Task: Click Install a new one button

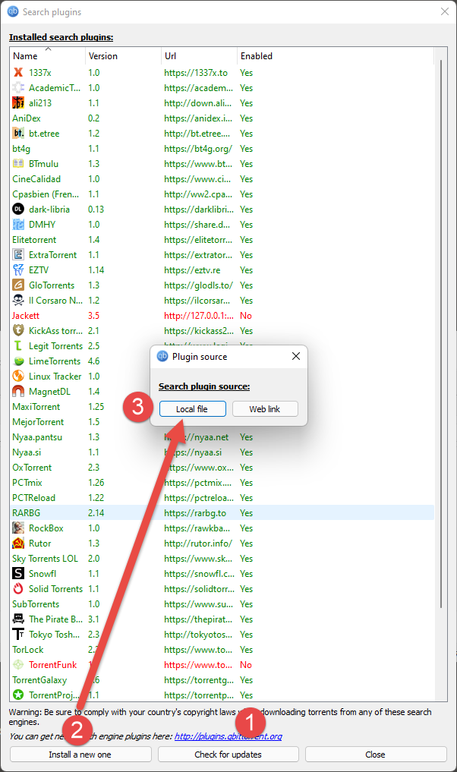Action: pos(80,755)
